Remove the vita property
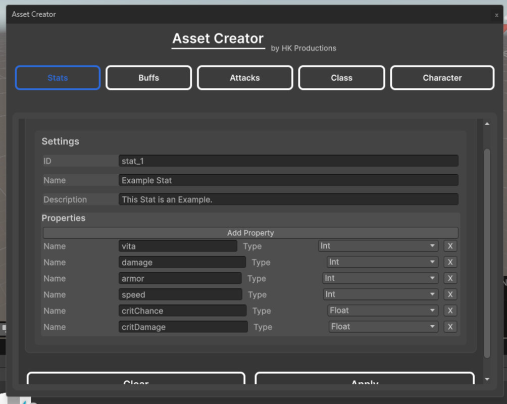The image size is (507, 404). tap(450, 246)
